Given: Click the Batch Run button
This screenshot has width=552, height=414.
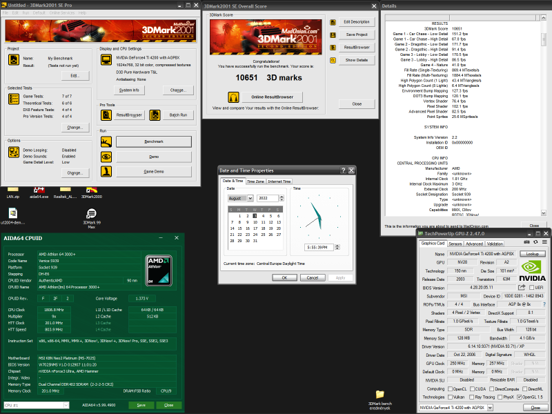Looking at the screenshot, I should pyautogui.click(x=178, y=115).
